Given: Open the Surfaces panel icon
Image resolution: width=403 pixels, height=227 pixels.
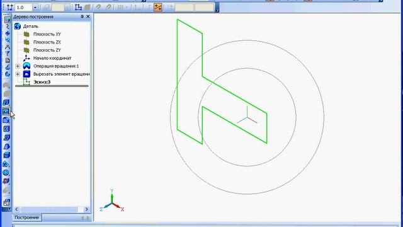Looking at the screenshot, I should click(x=7, y=33).
